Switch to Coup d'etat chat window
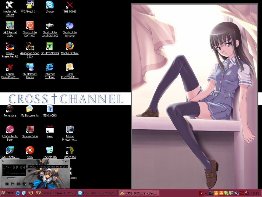The height and width of the screenshot is (197, 262). click(97, 193)
